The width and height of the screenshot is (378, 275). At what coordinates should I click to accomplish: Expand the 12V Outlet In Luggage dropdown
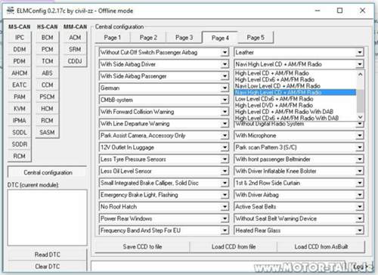coord(225,147)
